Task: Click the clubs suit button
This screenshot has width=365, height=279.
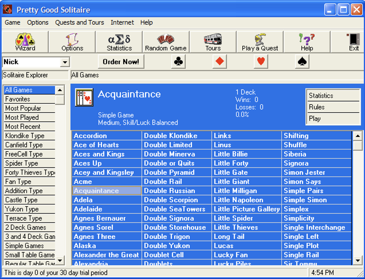Action: [178, 62]
